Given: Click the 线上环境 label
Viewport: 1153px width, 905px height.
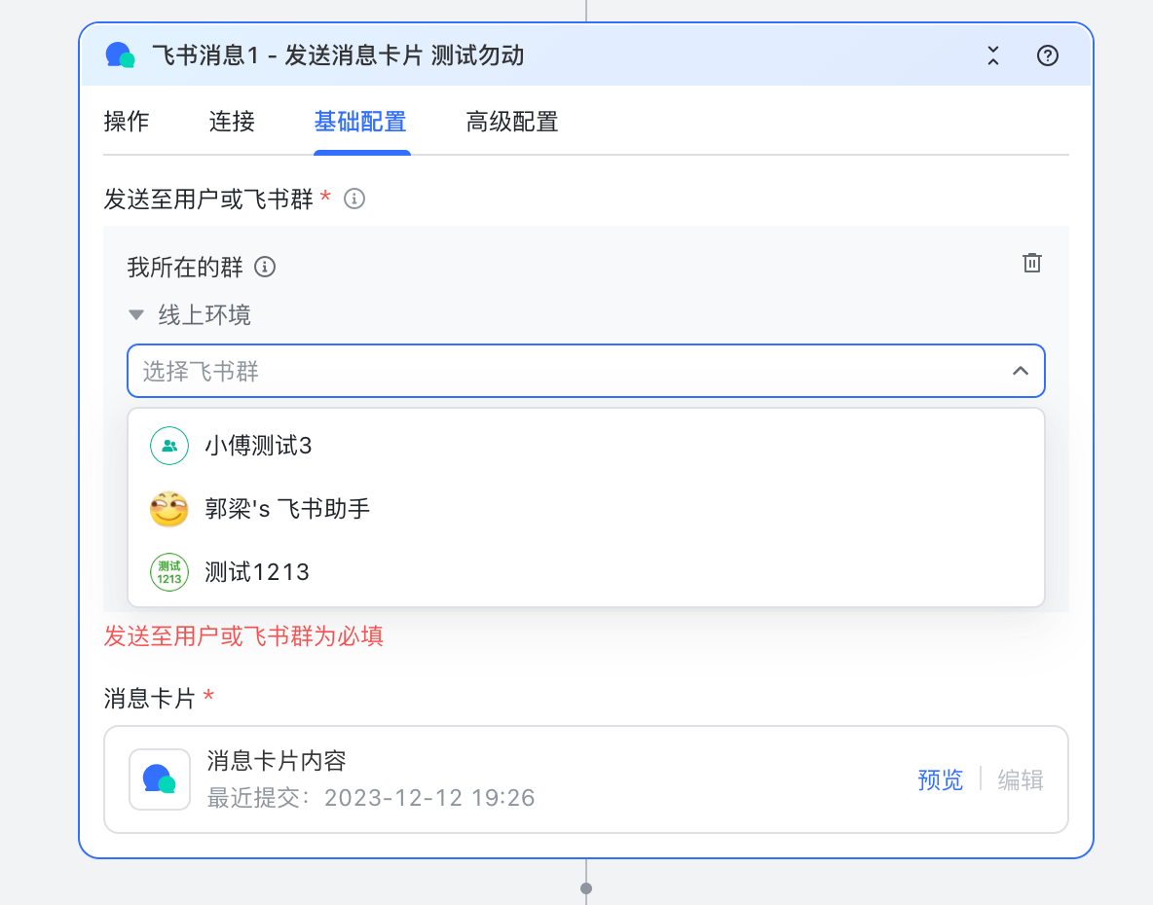Looking at the screenshot, I should (205, 315).
